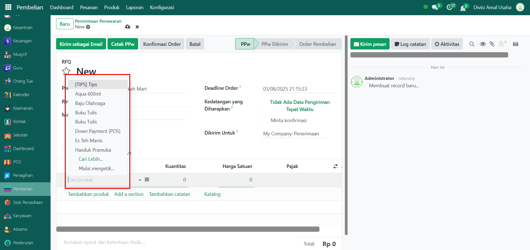Click the paperclip attachments icon
Viewport: 530px width, 250px height.
(492, 44)
